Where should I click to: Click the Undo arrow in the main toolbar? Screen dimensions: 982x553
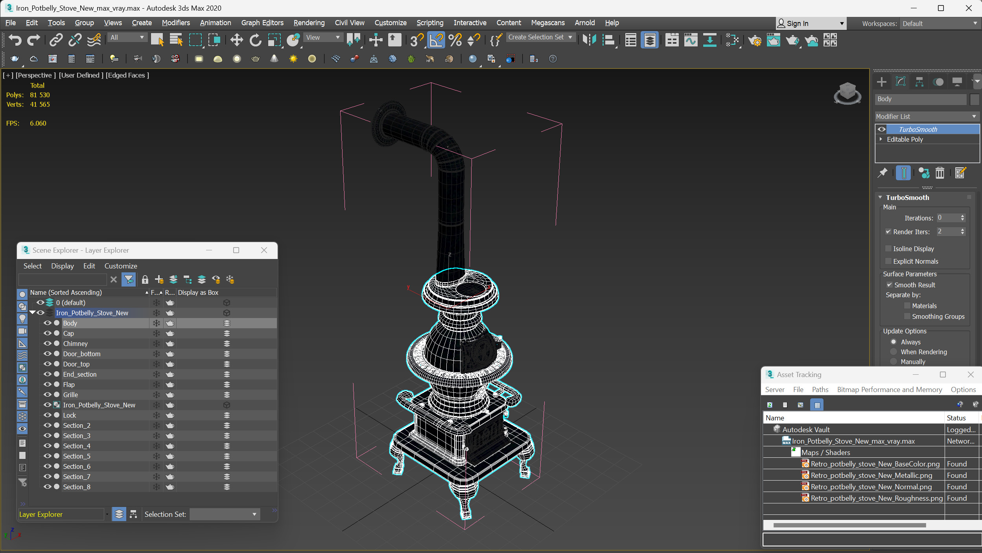coord(15,40)
